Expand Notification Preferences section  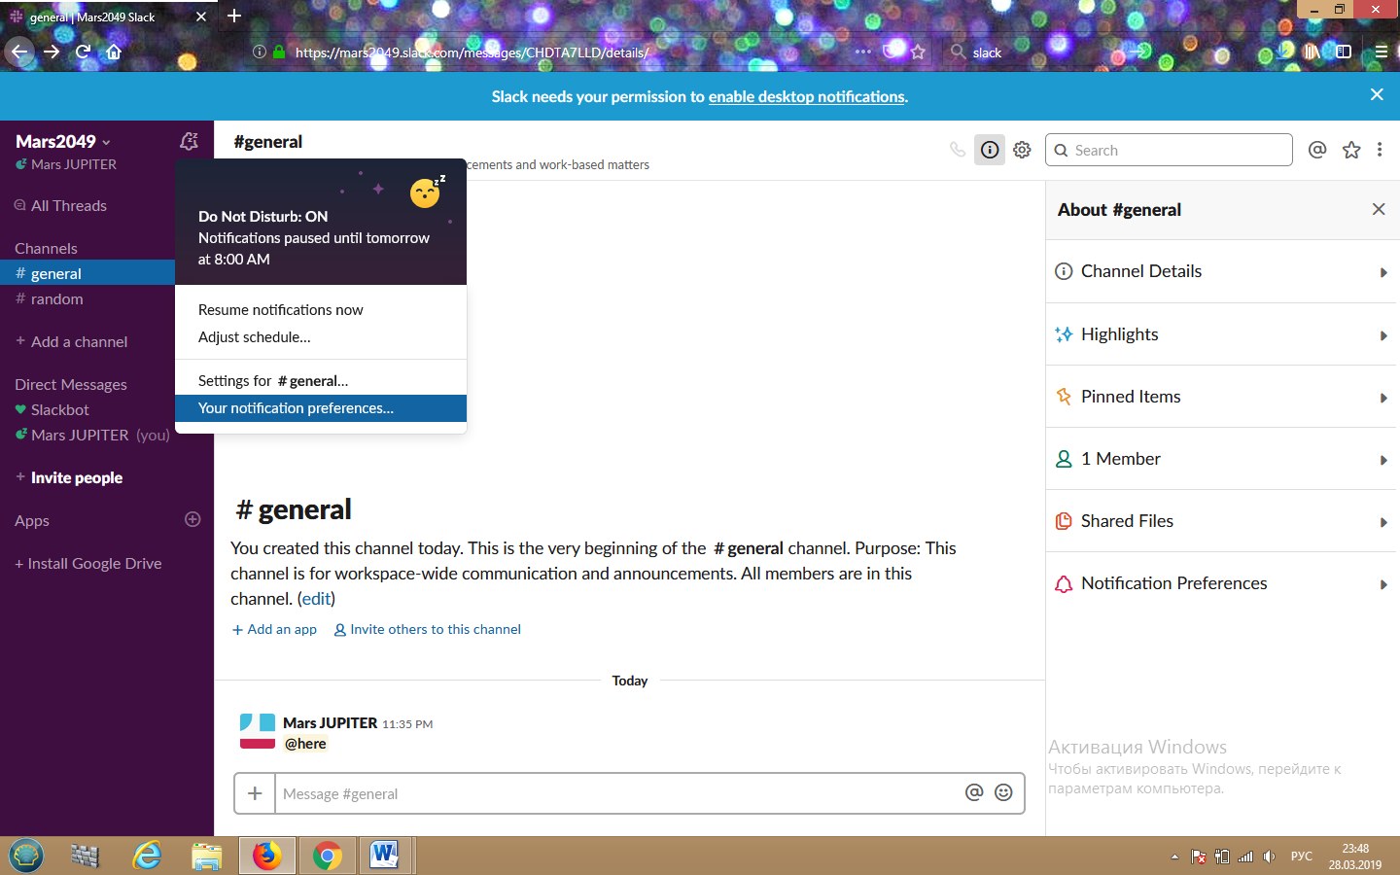(x=1222, y=583)
